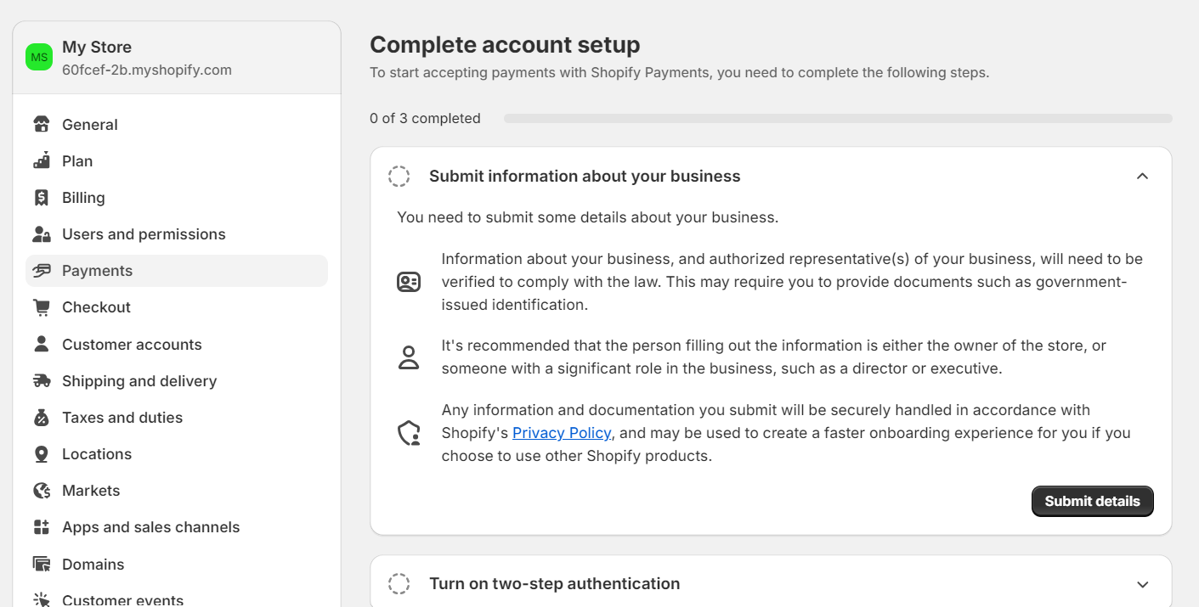
Task: Click the Locations pin icon
Action: (41, 454)
